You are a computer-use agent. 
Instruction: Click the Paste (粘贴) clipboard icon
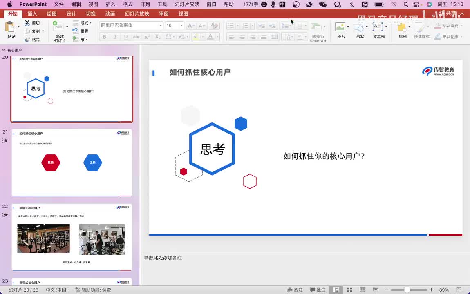[10, 27]
